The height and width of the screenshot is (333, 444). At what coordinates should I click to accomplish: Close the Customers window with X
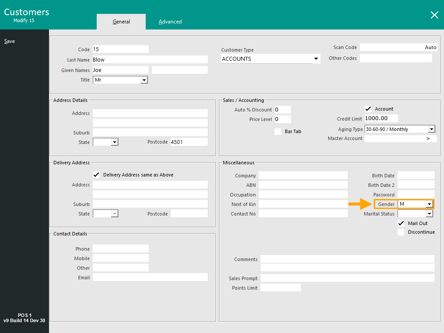(x=434, y=15)
